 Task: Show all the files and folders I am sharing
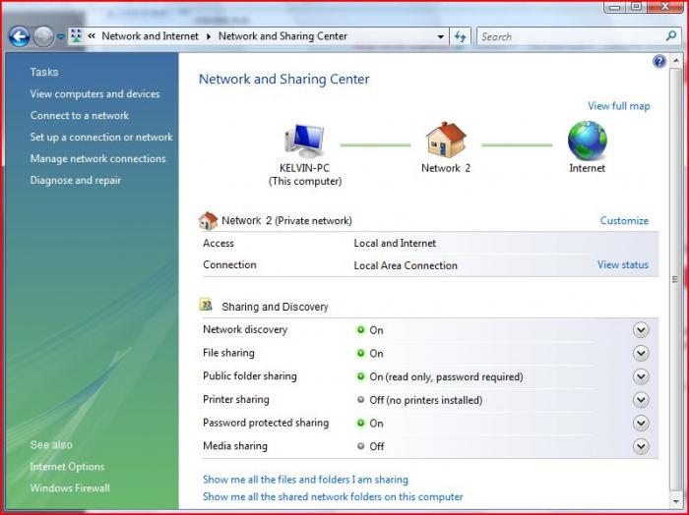tap(305, 480)
